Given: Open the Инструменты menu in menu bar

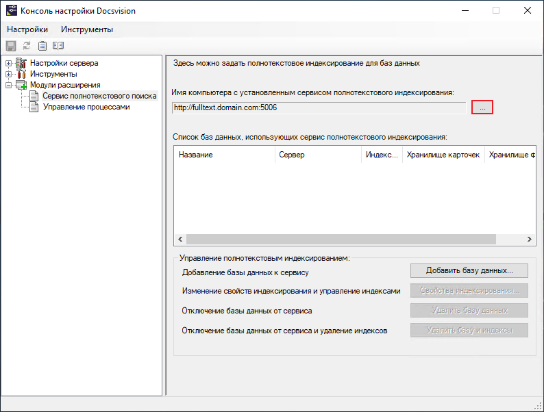Looking at the screenshot, I should pos(87,29).
